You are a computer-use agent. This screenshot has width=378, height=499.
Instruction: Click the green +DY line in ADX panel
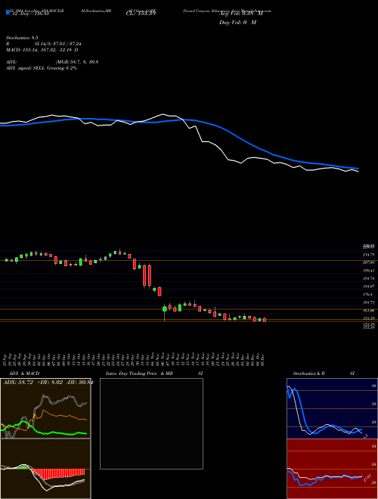click(x=57, y=432)
